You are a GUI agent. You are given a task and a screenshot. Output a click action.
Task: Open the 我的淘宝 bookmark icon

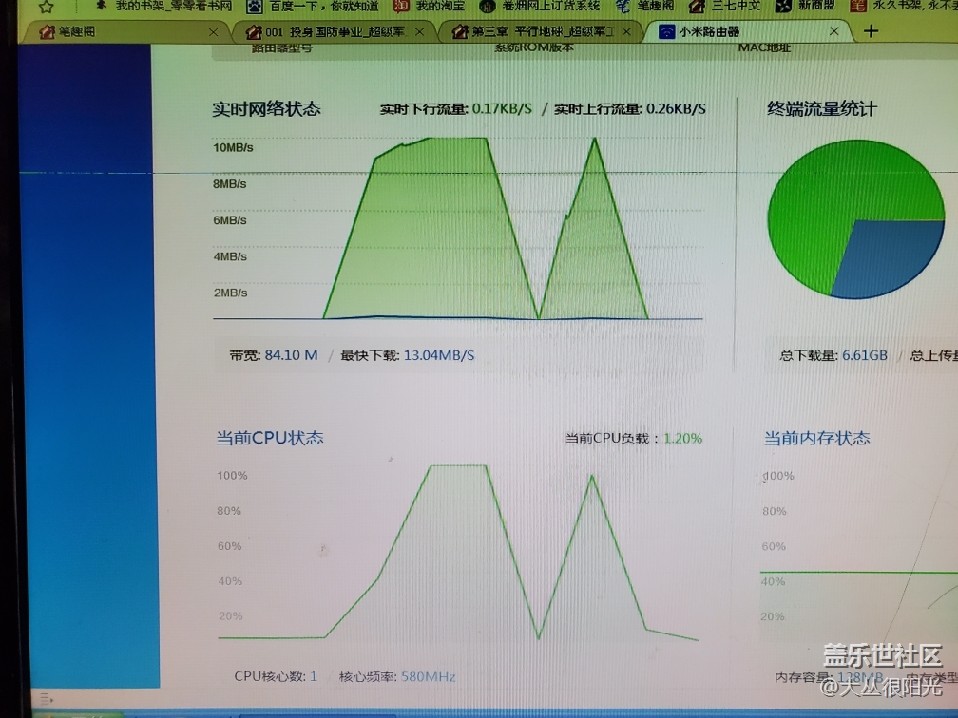(402, 6)
